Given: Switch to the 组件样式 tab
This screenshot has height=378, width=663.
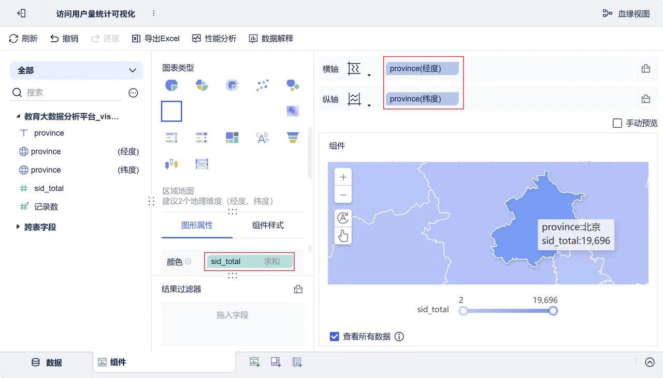Looking at the screenshot, I should coord(268,225).
